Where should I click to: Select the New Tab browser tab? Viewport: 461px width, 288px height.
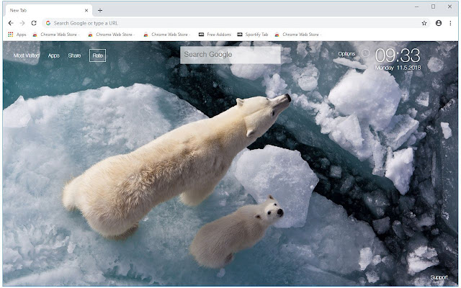tap(48, 10)
